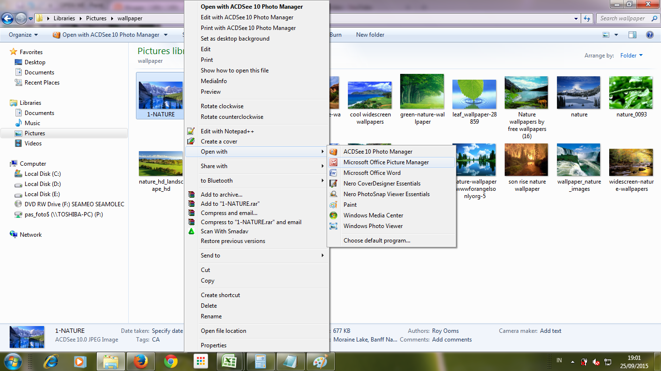The image size is (661, 371).
Task: Click the Firefox taskbar icon
Action: tap(140, 361)
